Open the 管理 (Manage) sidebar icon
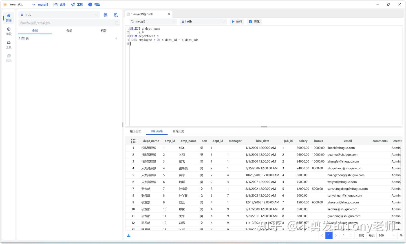 pos(9,18)
